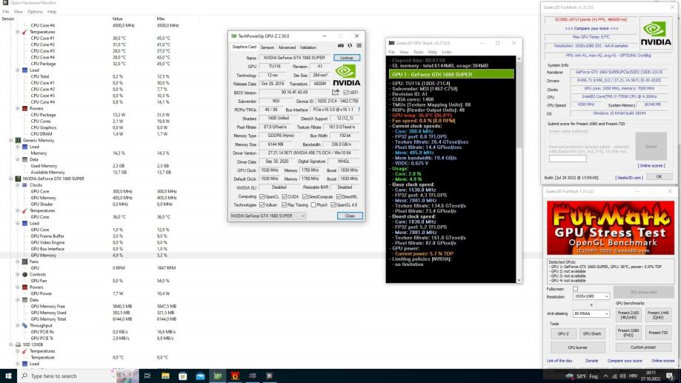Open Microsoft Store from the taskbar
681x383 pixels.
(x=183, y=376)
